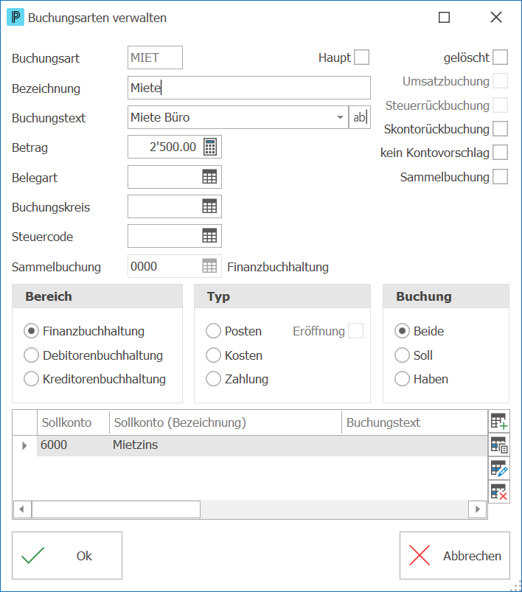Select the Kosten type radio button

213,355
